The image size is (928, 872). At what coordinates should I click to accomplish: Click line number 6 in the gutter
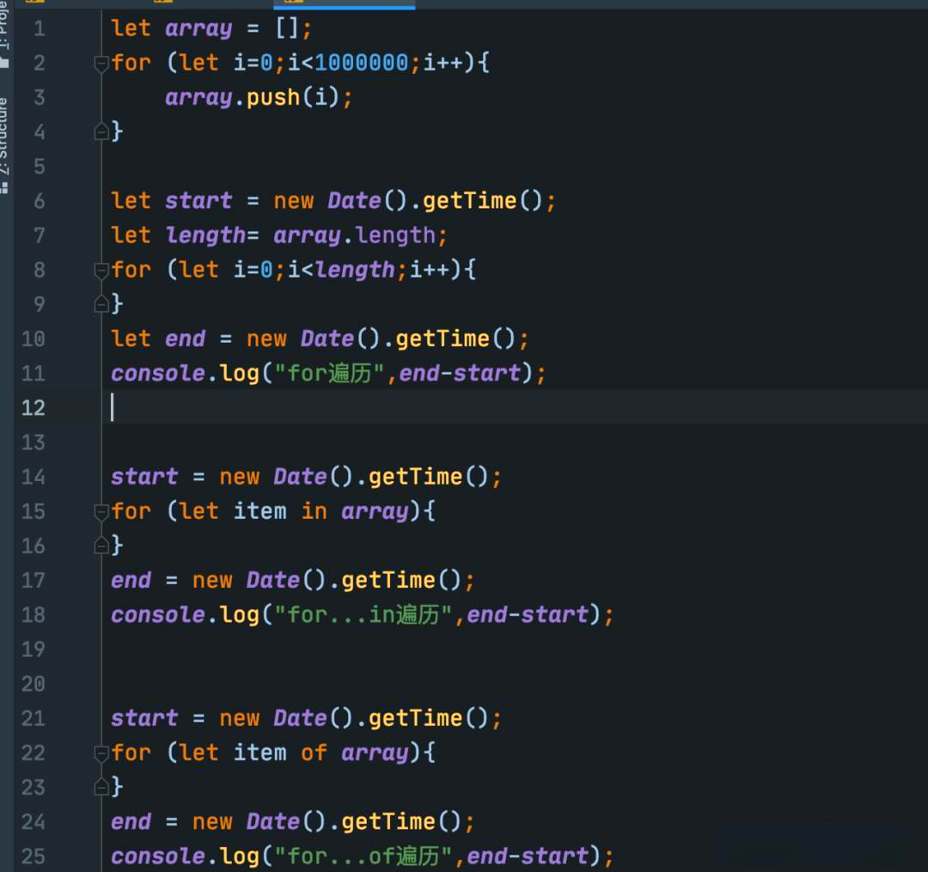(39, 201)
